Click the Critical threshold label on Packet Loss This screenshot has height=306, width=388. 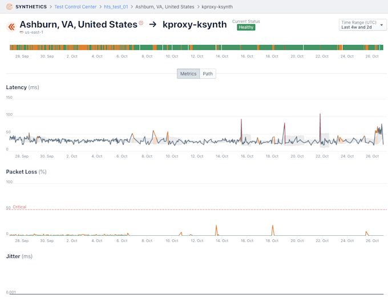point(19,207)
